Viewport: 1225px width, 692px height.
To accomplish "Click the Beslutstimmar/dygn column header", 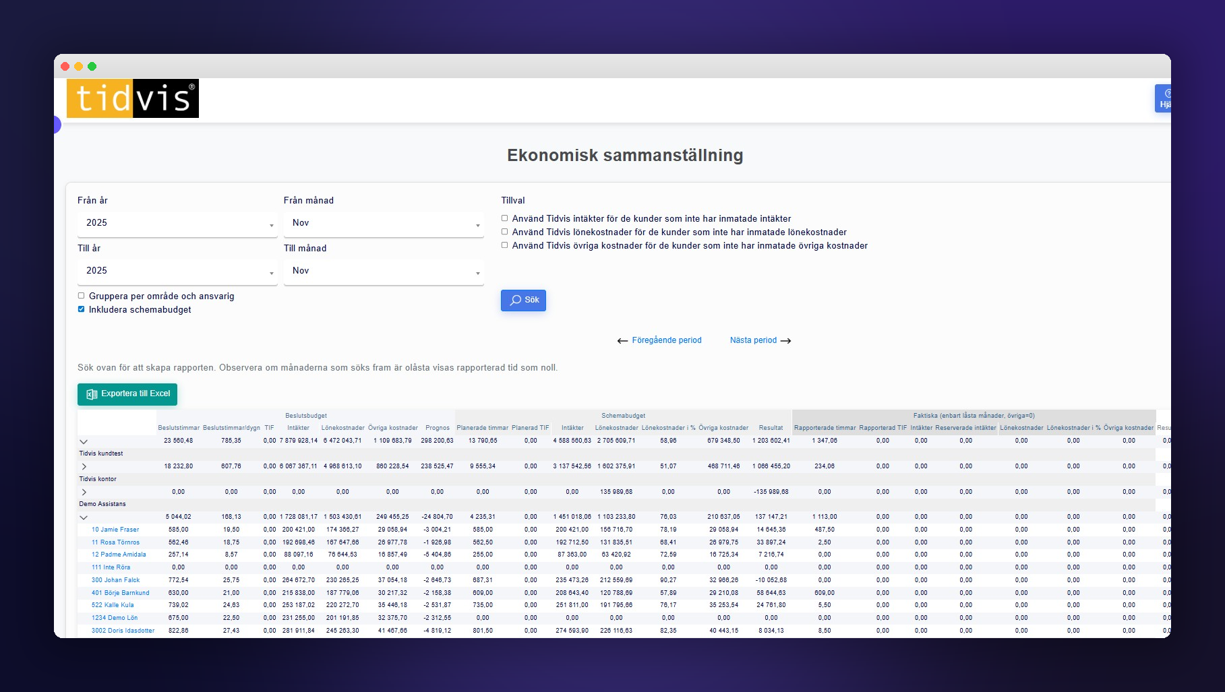I will (x=231, y=428).
